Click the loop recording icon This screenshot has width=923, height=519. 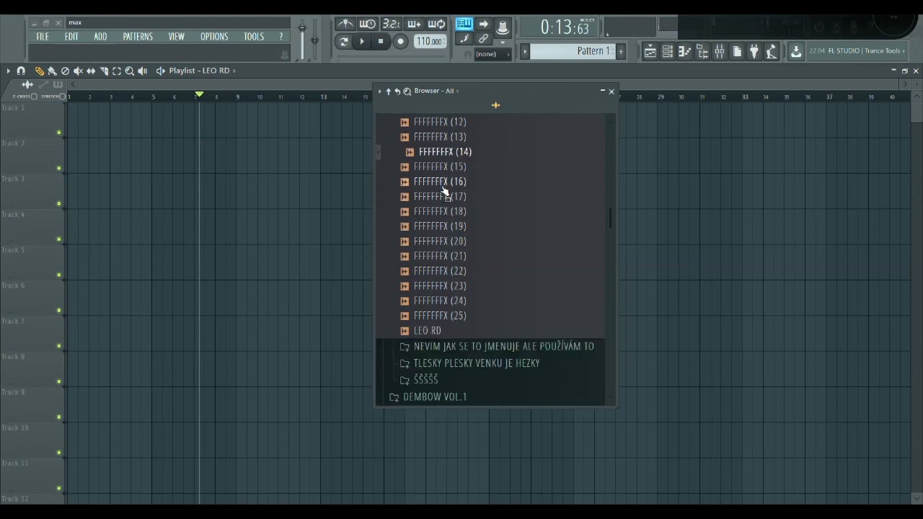click(437, 25)
